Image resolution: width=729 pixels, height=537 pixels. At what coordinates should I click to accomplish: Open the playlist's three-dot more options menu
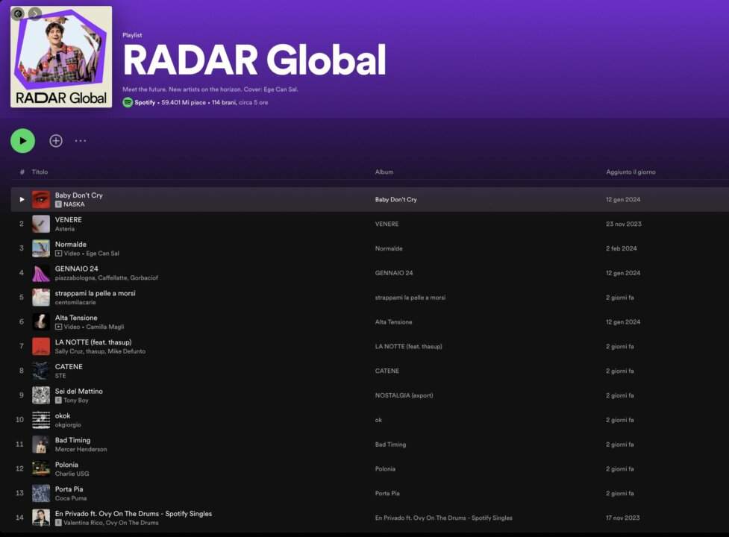point(81,140)
